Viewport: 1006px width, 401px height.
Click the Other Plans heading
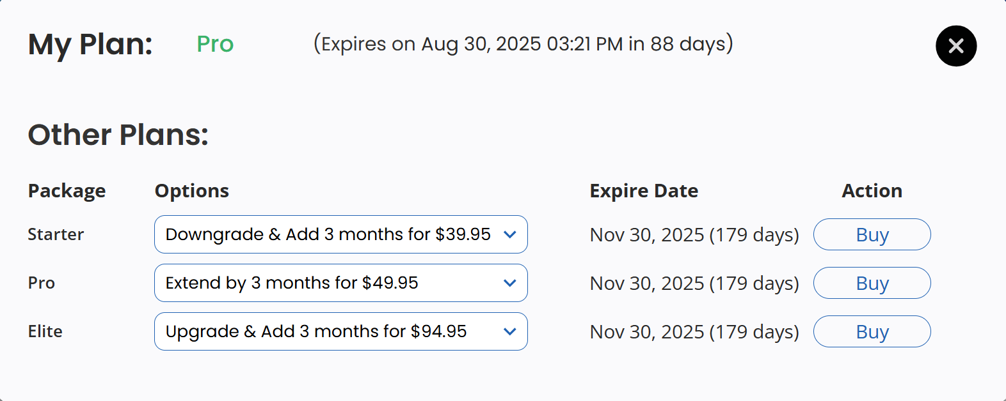(118, 135)
